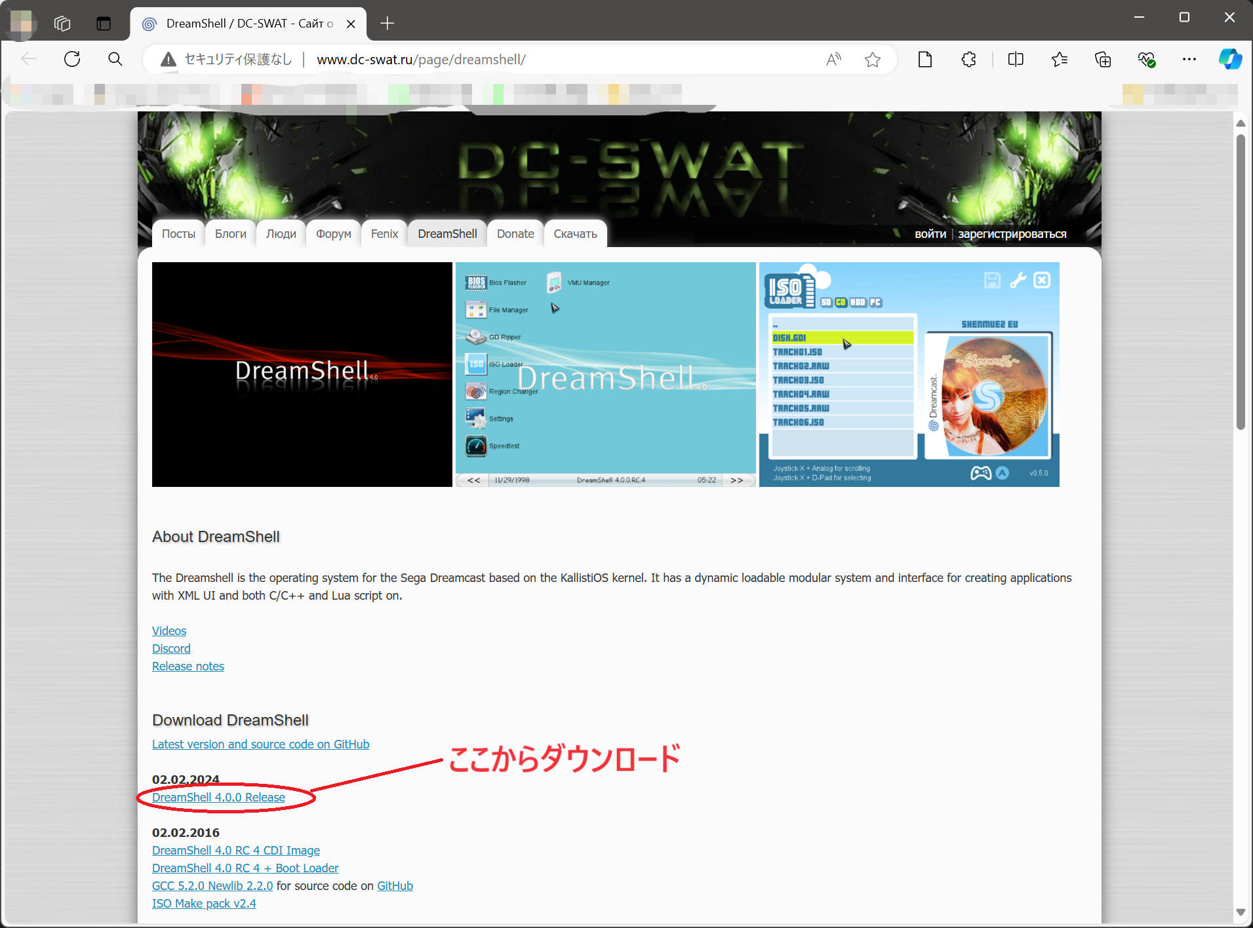Select the DreamShell site menu tab

[x=447, y=234]
